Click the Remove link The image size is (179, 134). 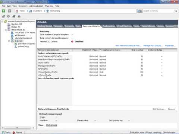point(171,109)
